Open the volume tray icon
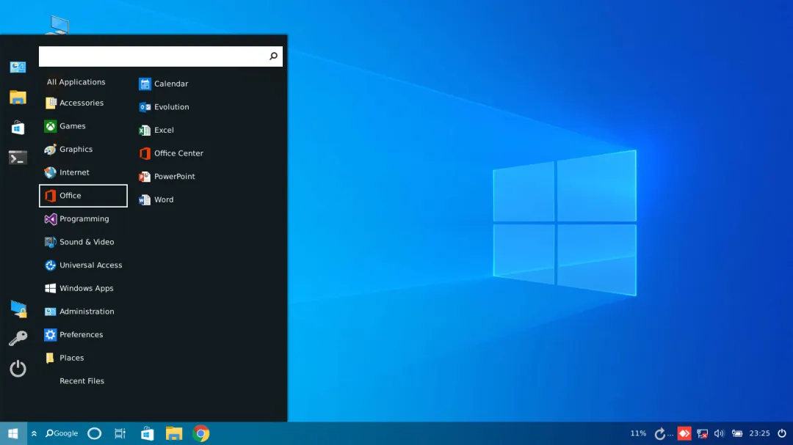Viewport: 793px width, 445px height. coord(719,434)
